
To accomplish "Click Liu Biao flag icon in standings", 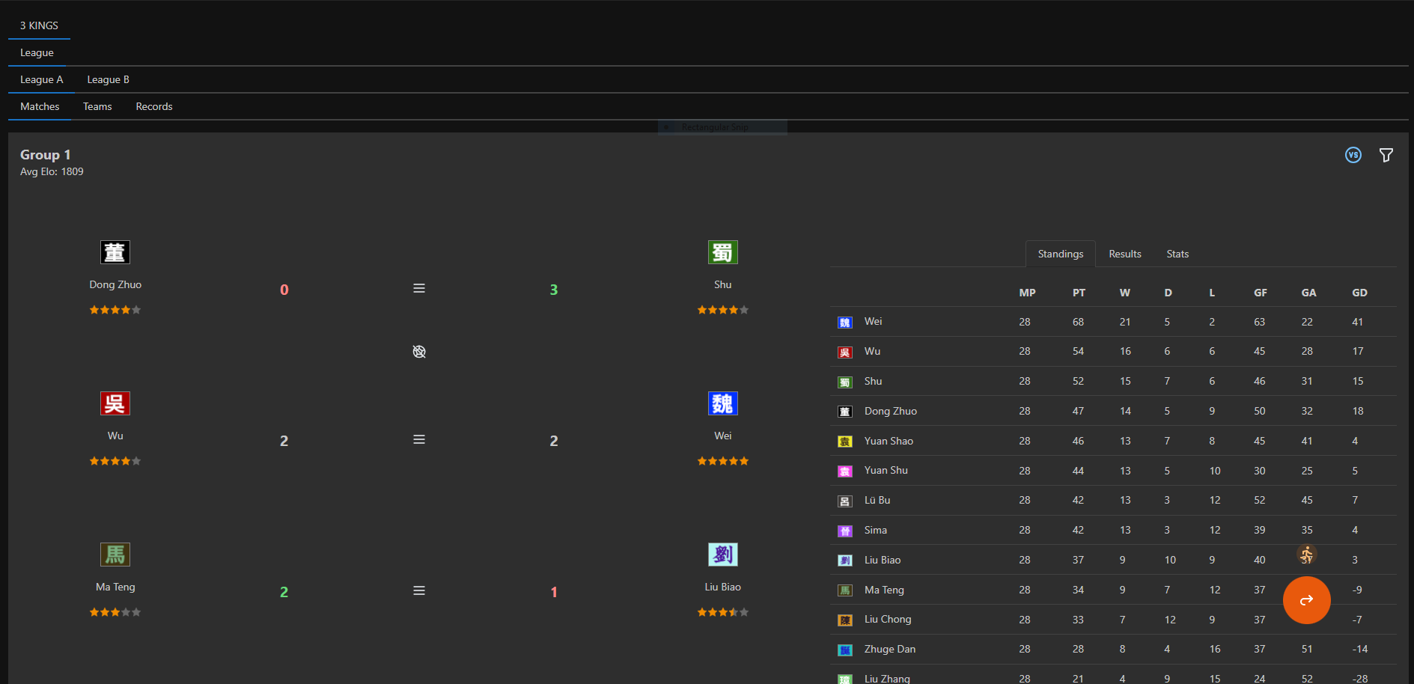I will pyautogui.click(x=845, y=561).
